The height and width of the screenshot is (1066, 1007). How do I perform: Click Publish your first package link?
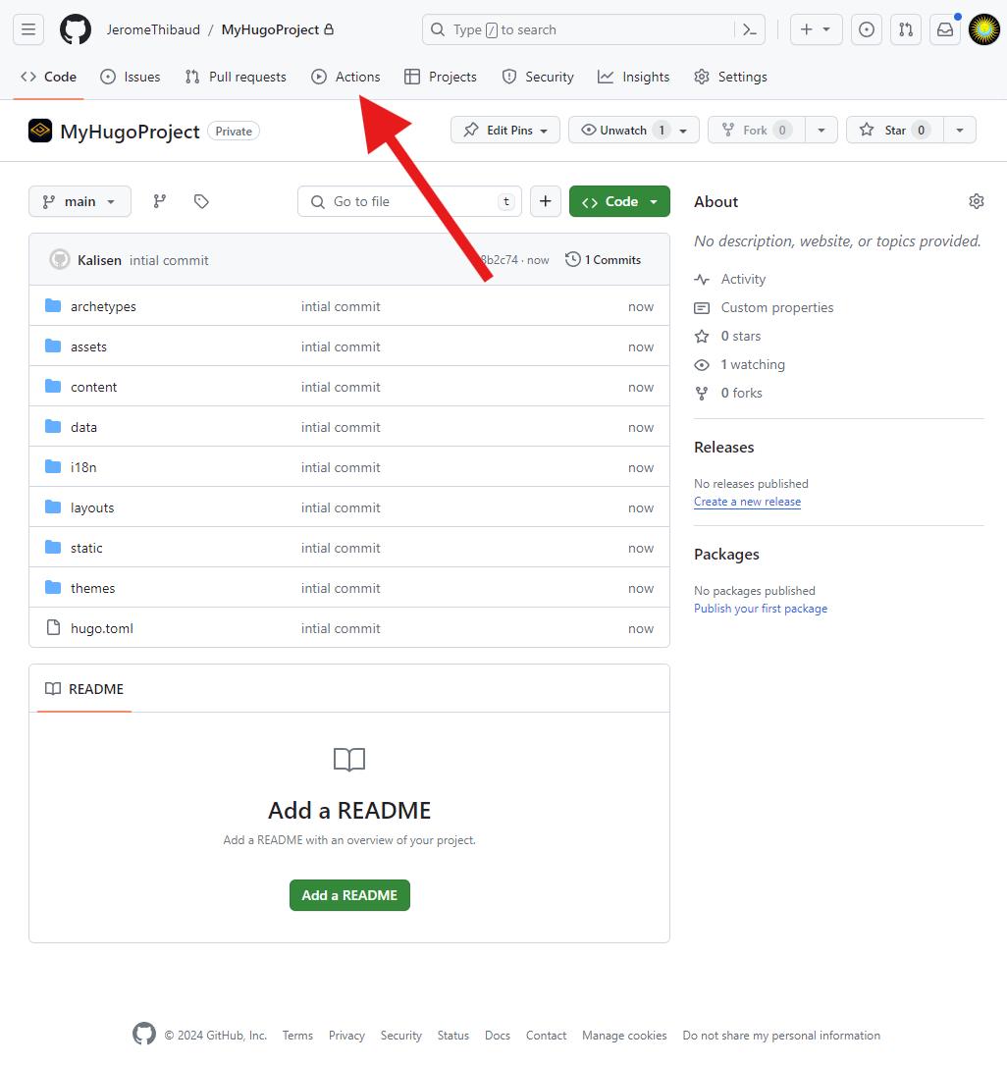pyautogui.click(x=761, y=609)
